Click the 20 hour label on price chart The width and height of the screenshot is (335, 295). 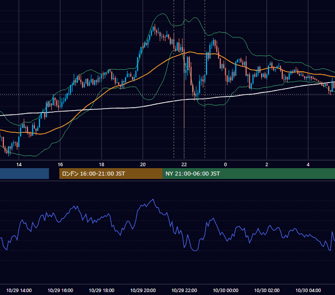(x=143, y=165)
